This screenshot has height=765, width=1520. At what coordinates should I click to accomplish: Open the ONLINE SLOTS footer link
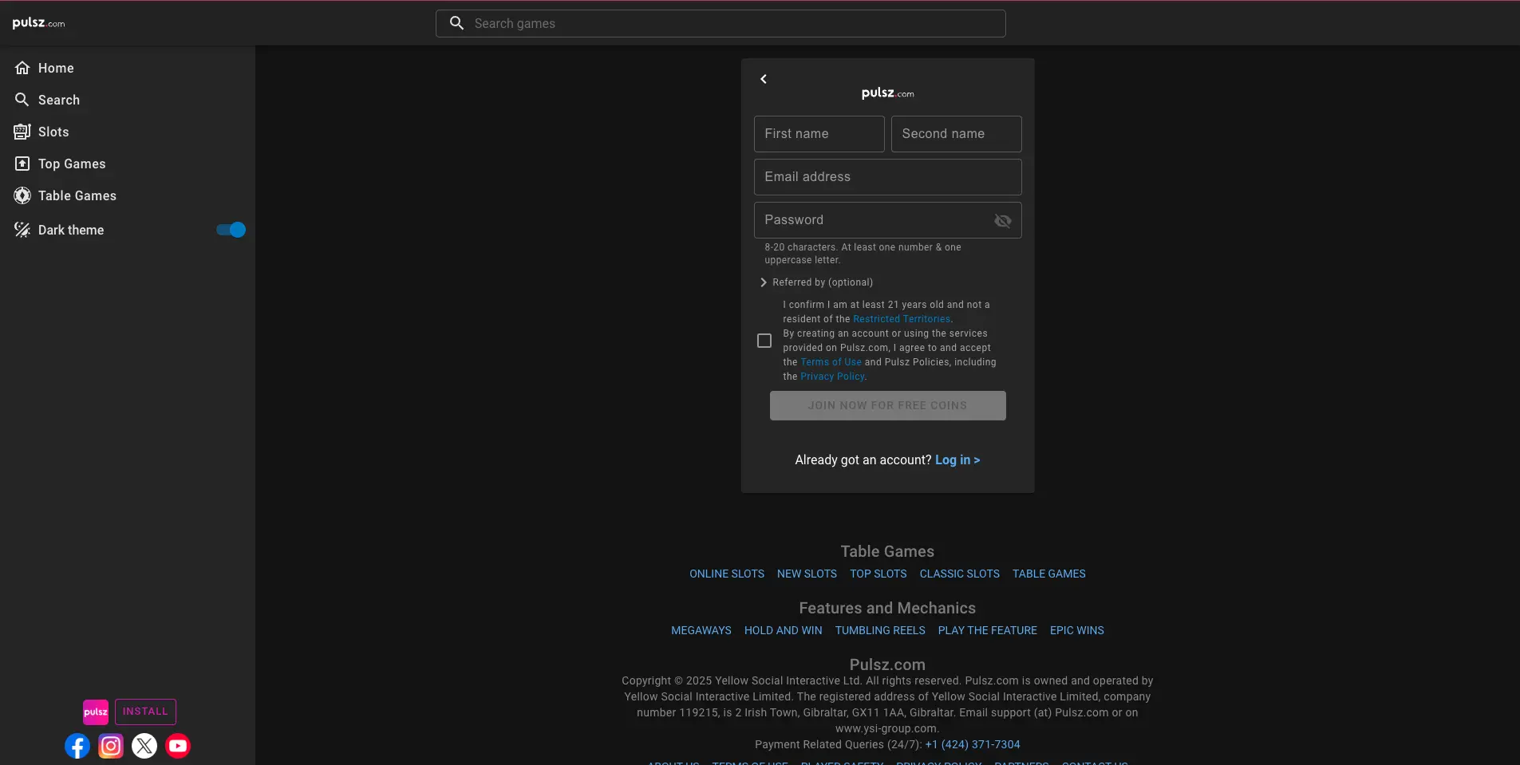coord(727,574)
